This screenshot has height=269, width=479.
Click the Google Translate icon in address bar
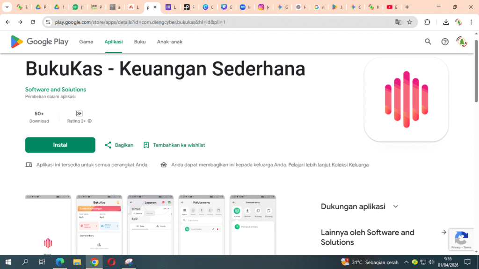398,22
